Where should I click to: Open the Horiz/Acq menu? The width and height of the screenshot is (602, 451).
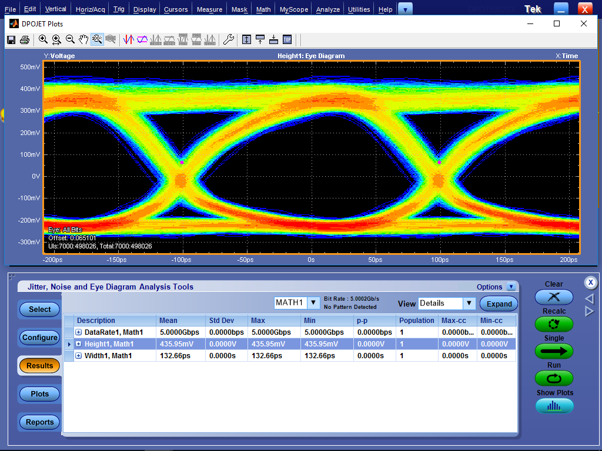[90, 9]
